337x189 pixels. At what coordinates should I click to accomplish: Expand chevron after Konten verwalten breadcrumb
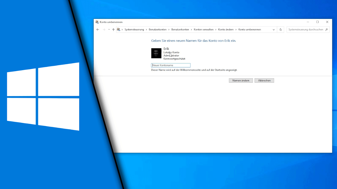tap(216, 30)
